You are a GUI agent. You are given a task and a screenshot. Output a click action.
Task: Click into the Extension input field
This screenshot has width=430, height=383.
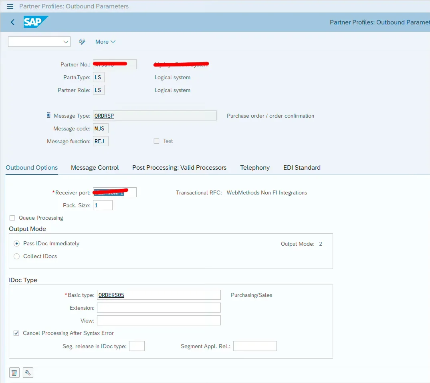[159, 308]
